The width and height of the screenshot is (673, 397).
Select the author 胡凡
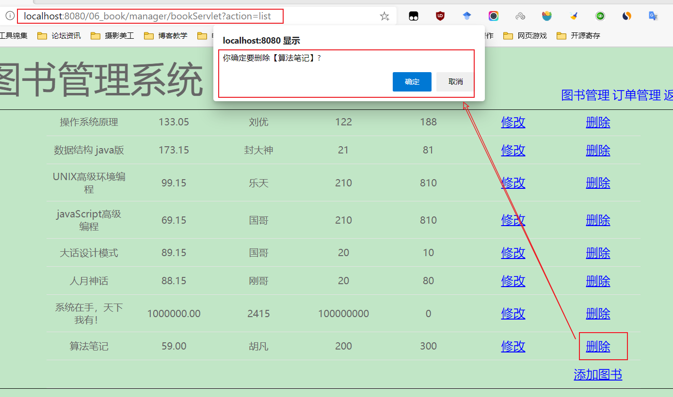click(x=258, y=346)
